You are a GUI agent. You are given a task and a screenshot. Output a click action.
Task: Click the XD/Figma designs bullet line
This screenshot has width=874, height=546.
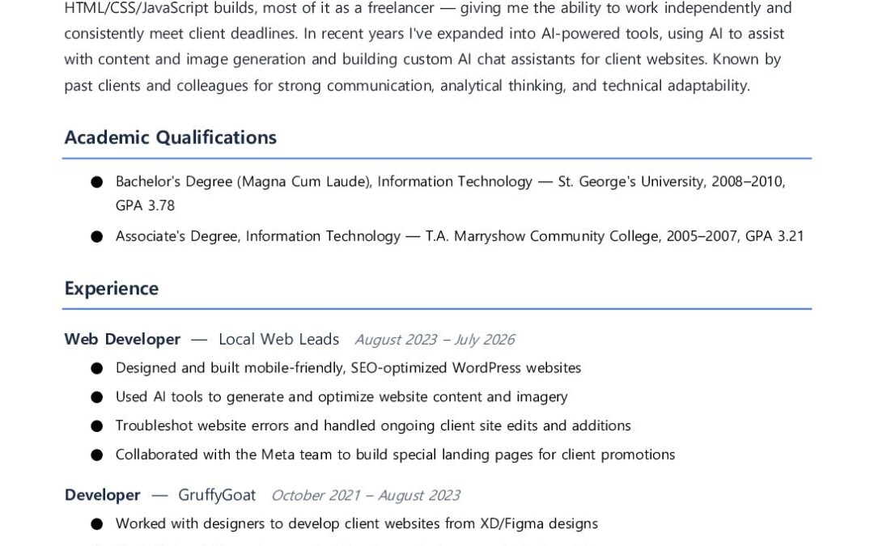(357, 524)
